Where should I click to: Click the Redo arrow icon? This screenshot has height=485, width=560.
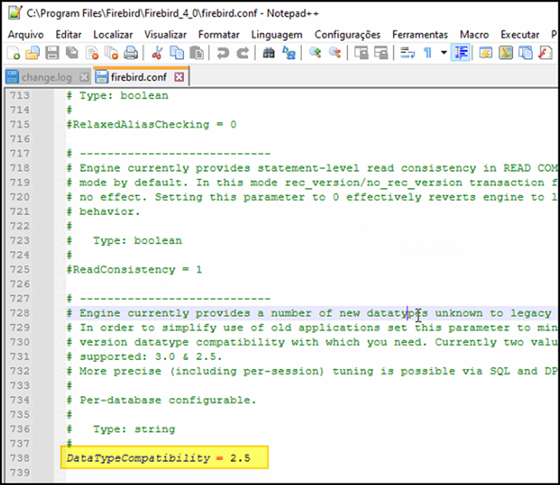243,53
